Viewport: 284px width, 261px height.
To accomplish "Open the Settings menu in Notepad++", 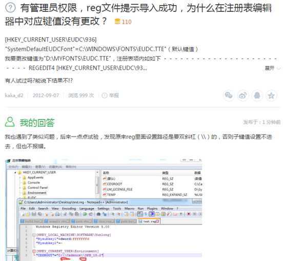I will pos(104,209).
